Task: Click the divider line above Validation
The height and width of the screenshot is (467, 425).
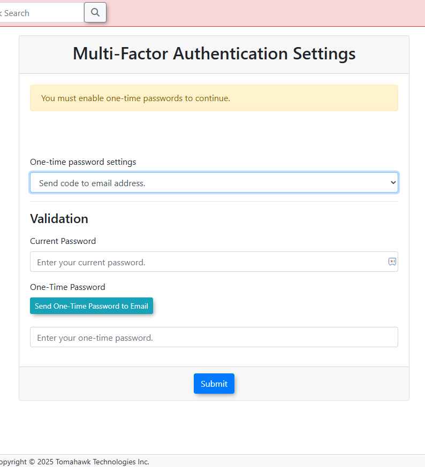Action: tap(214, 202)
